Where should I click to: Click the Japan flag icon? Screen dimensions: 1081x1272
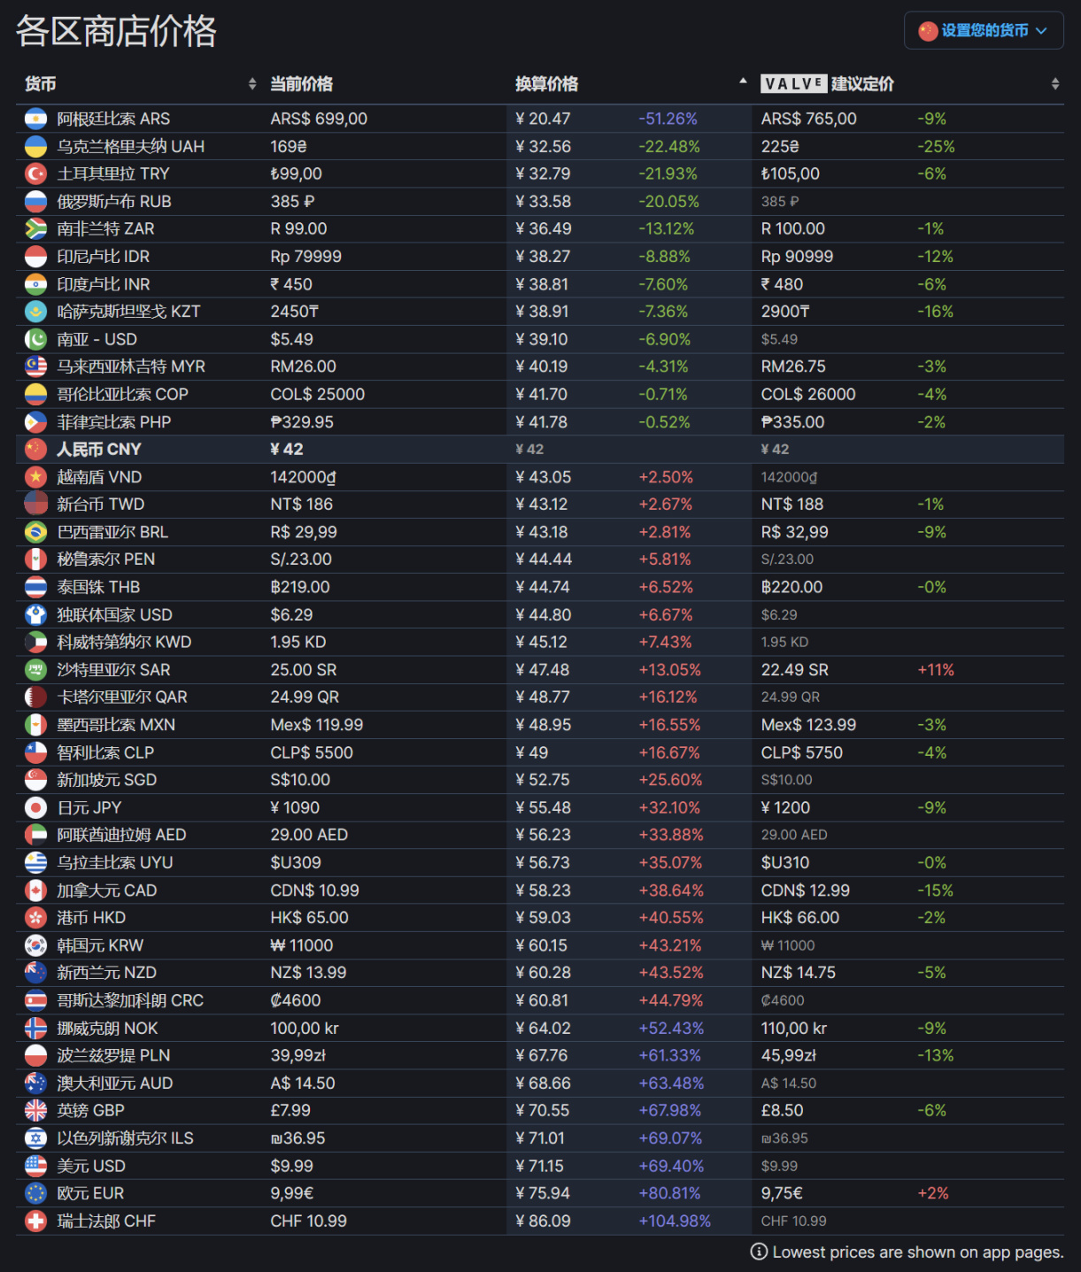(35, 807)
